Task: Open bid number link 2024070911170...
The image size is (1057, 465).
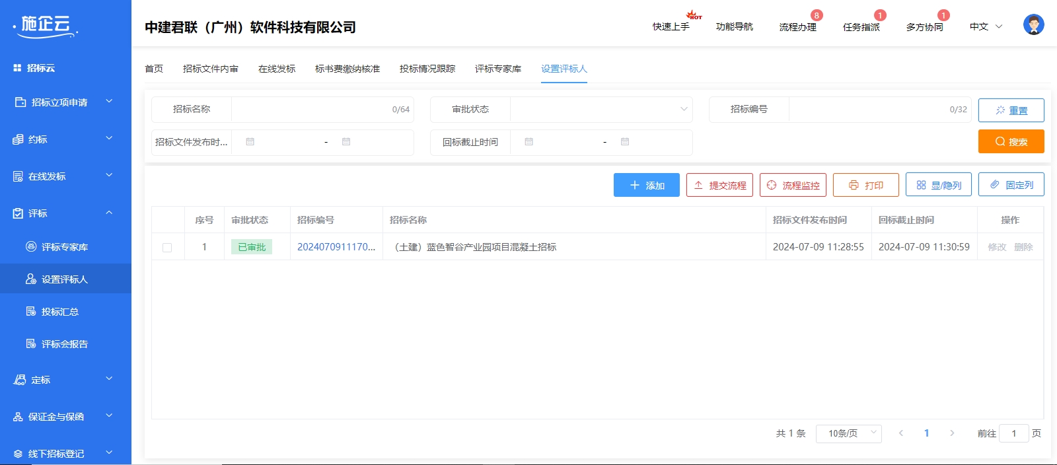Action: [x=336, y=247]
